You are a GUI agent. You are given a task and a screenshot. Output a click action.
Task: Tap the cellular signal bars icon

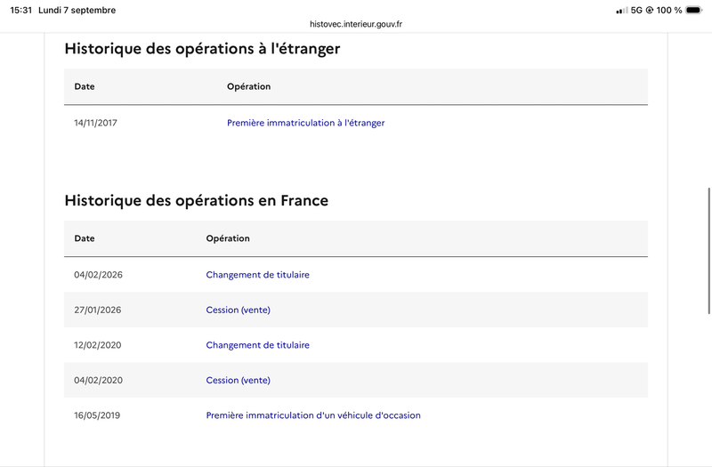[621, 11]
